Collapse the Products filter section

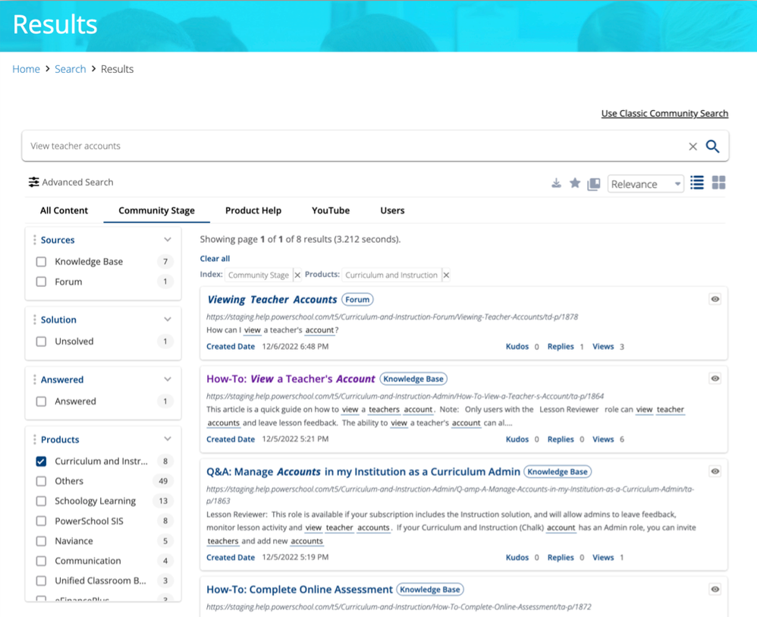[168, 439]
